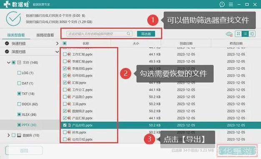Click the PowerPoint icon of 季度汇报.pptx
The height and width of the screenshot is (159, 261).
click(x=69, y=61)
